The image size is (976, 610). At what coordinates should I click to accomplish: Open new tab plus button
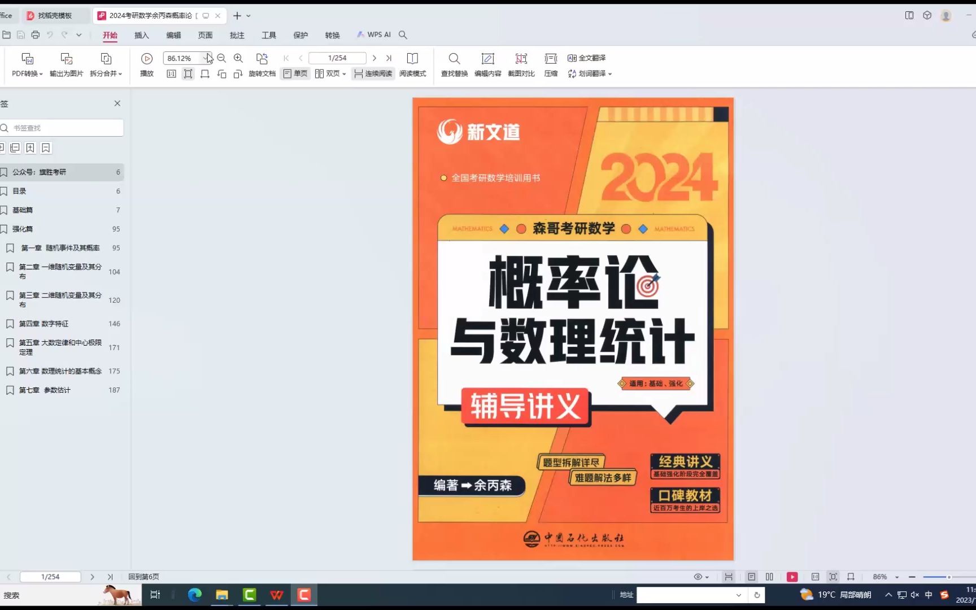pyautogui.click(x=237, y=16)
